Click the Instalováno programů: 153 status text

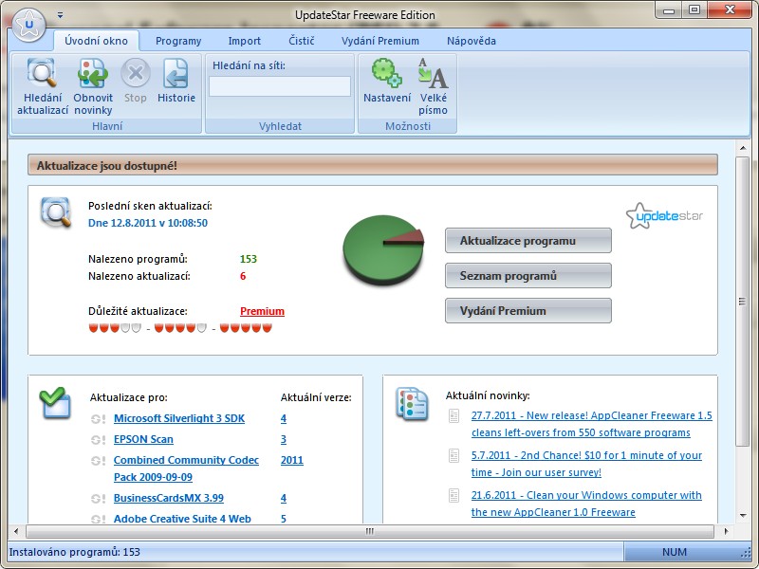pos(75,552)
